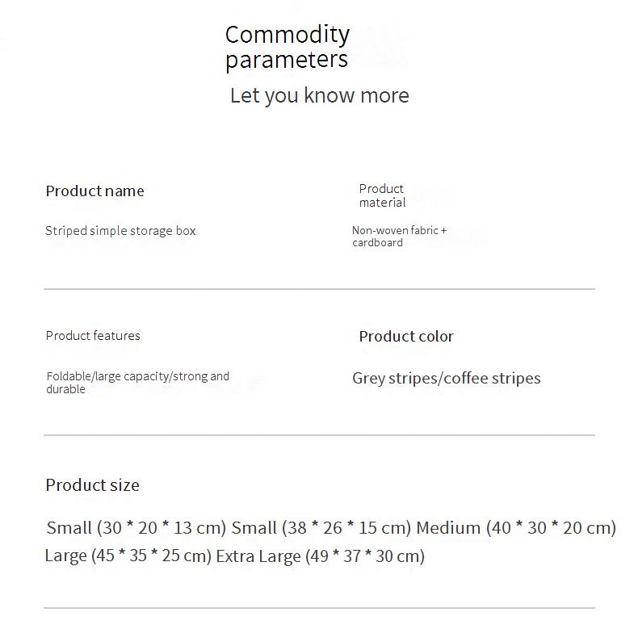Click 'Striped simple storage box' text
The image size is (638, 629).
coord(120,231)
